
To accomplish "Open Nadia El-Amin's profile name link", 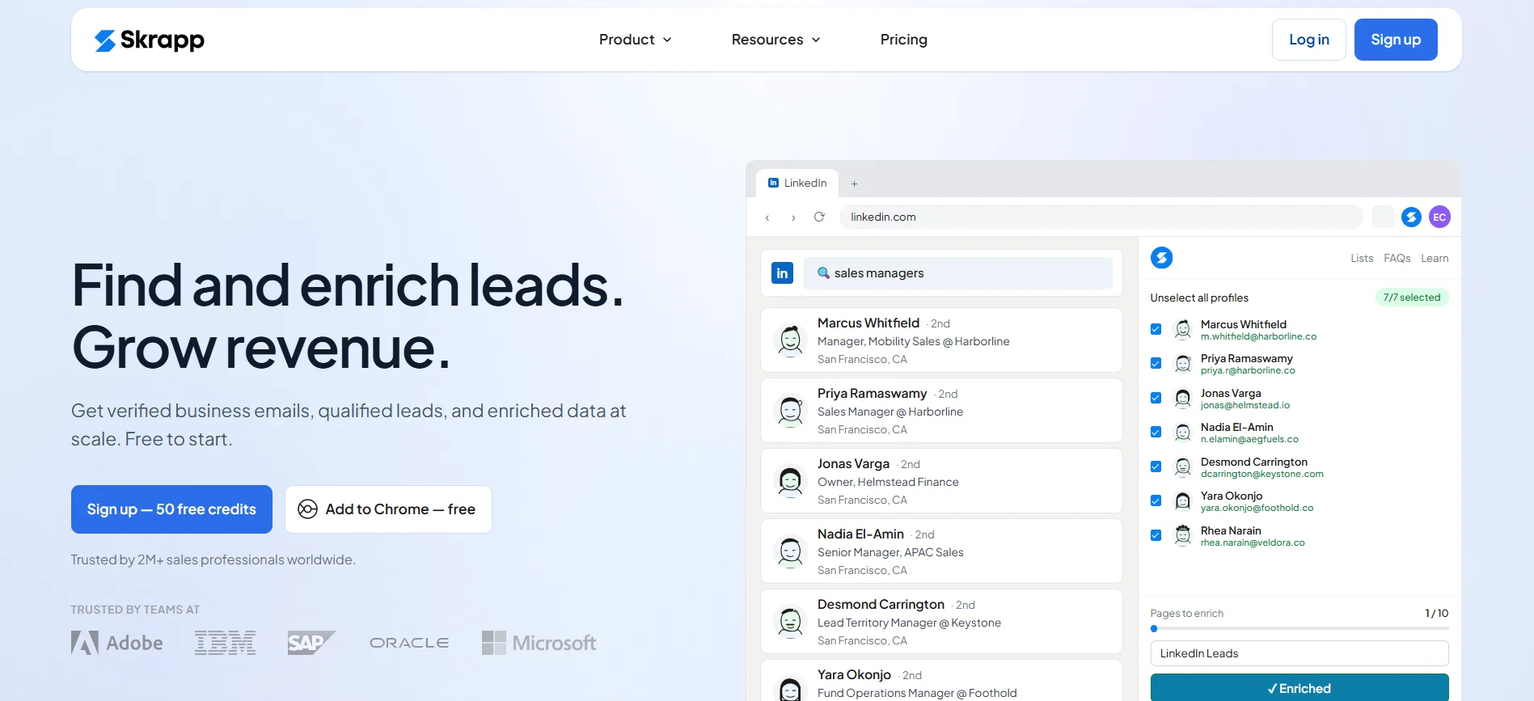I will [860, 534].
